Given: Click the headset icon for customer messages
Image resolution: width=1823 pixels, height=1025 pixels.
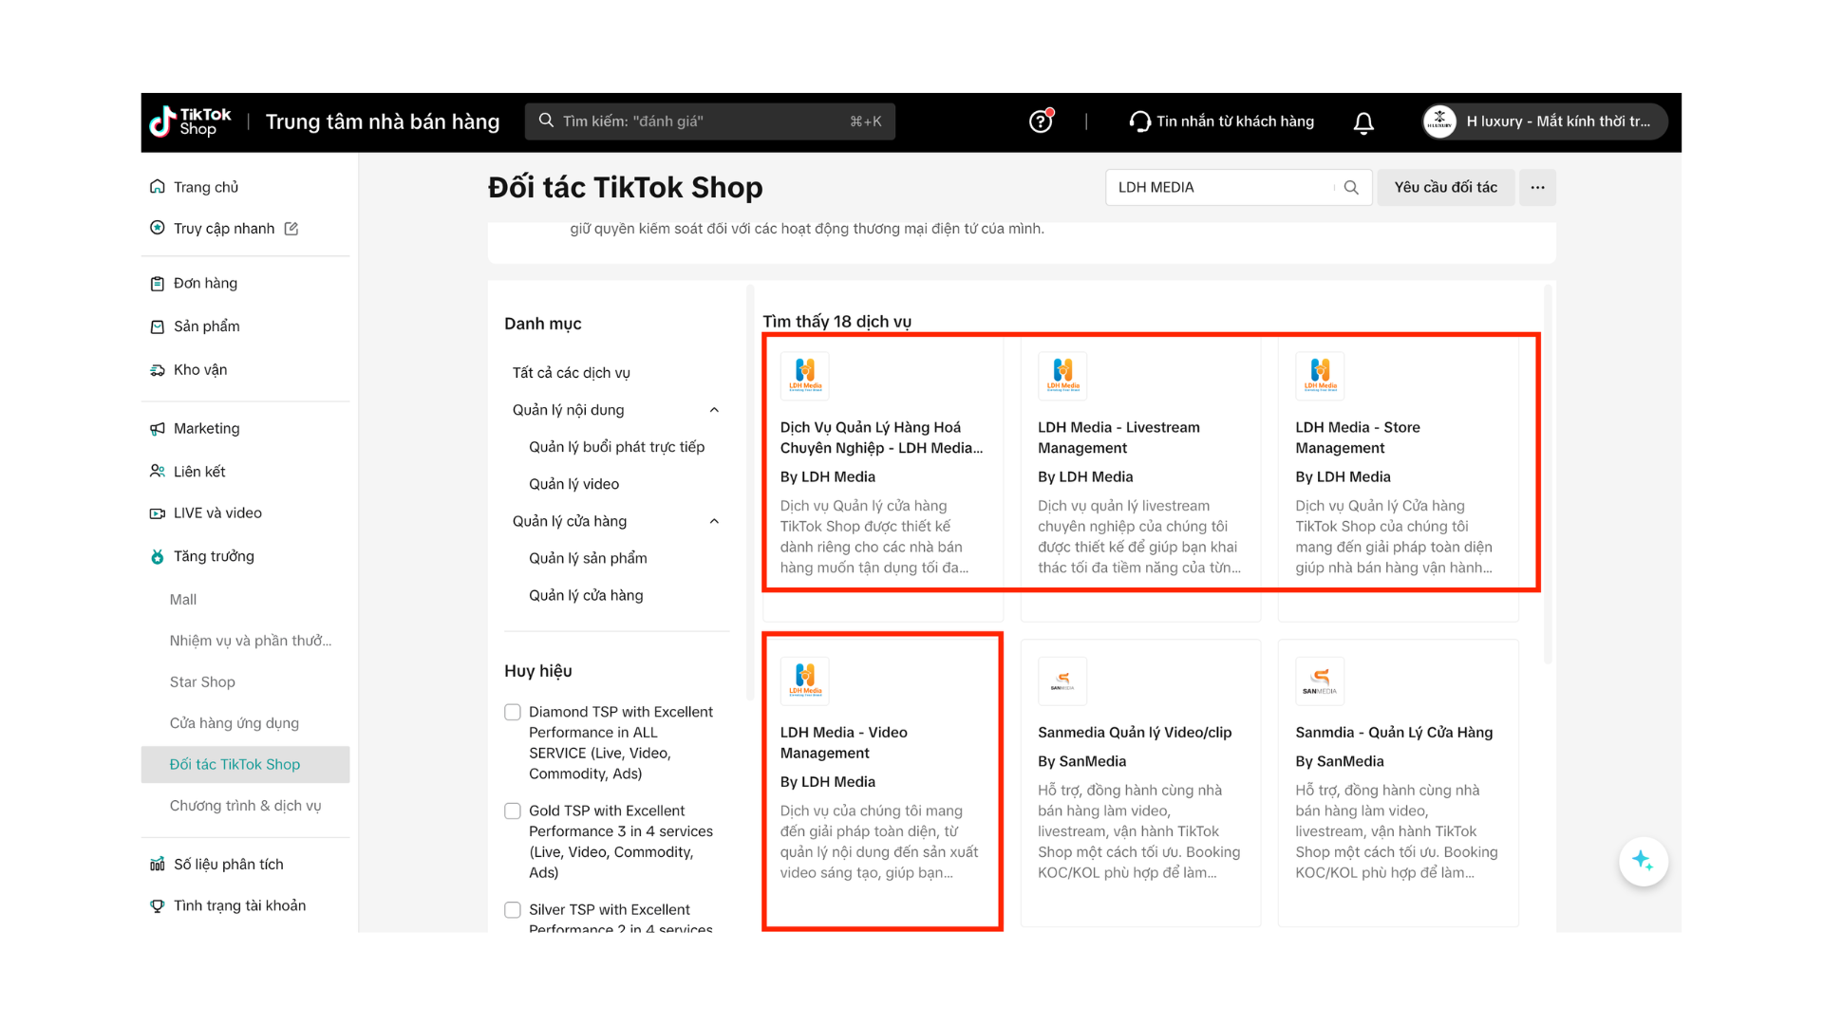Looking at the screenshot, I should [x=1138, y=121].
